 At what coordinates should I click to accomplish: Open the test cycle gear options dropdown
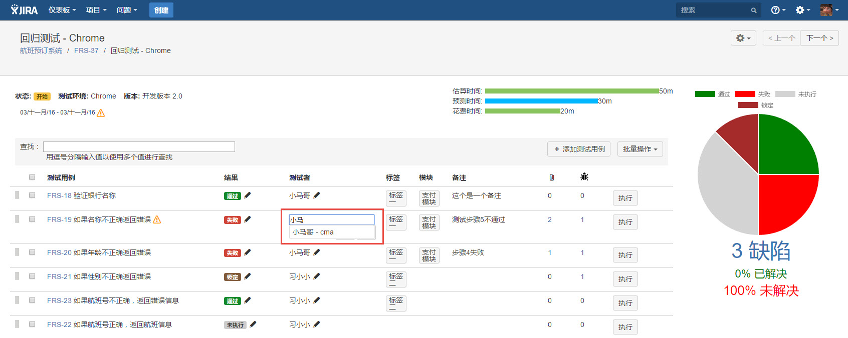(743, 38)
